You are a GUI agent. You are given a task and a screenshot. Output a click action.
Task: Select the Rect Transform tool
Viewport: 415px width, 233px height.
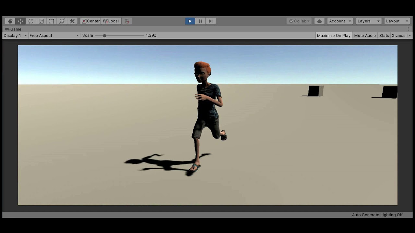pos(52,21)
